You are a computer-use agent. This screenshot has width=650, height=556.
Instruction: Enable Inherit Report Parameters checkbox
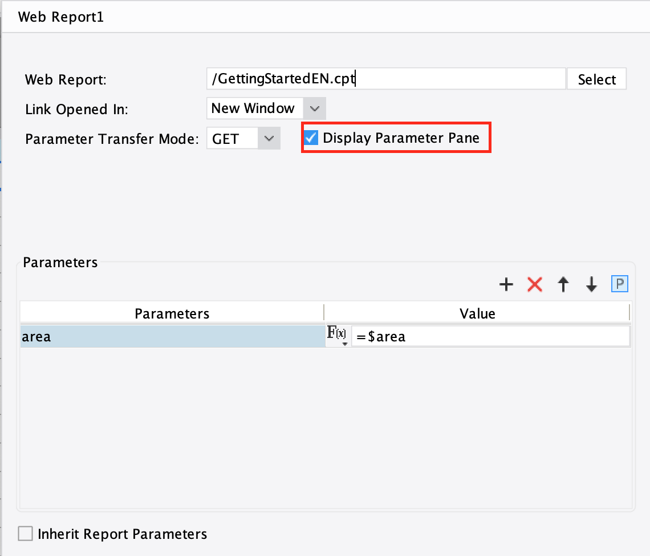pos(25,534)
